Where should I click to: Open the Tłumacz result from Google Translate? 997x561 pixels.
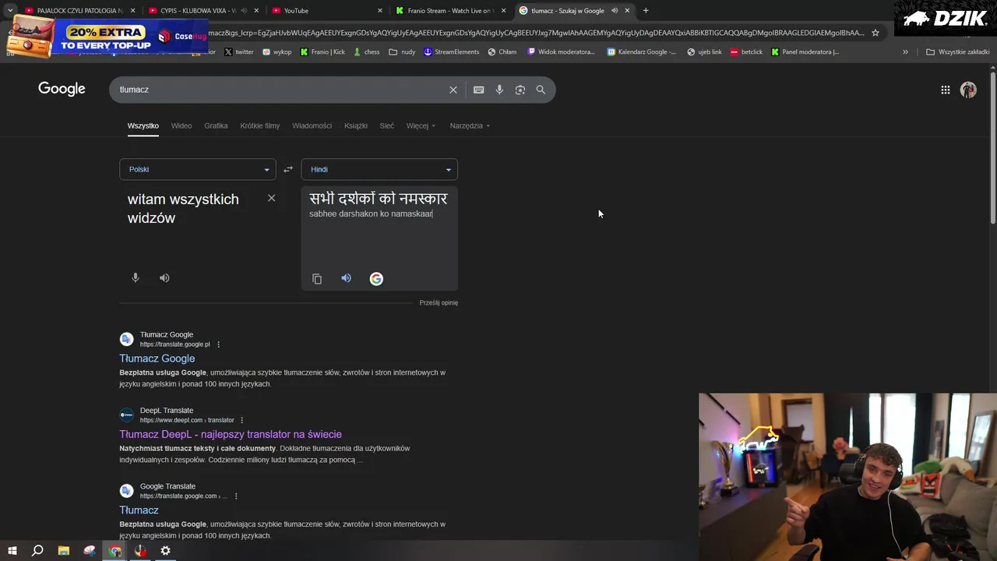click(x=139, y=510)
